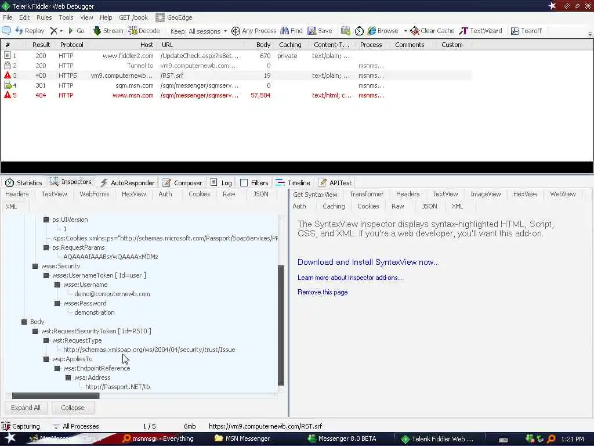Click GeoEdge menu item icon
594x446 pixels.
pyautogui.click(x=160, y=17)
